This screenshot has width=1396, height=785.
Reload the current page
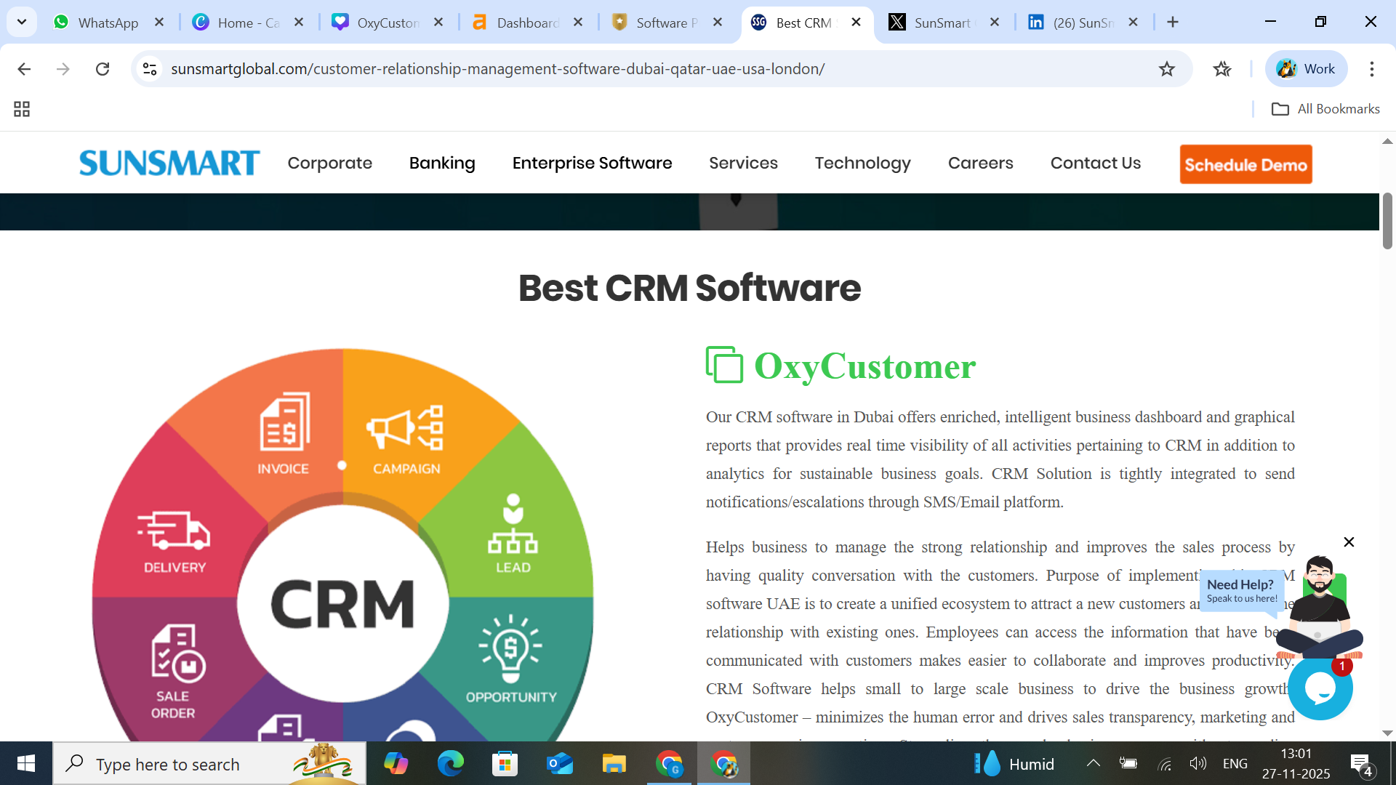coord(103,69)
